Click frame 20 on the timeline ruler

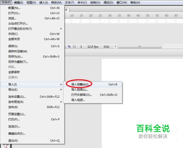click(91, 16)
